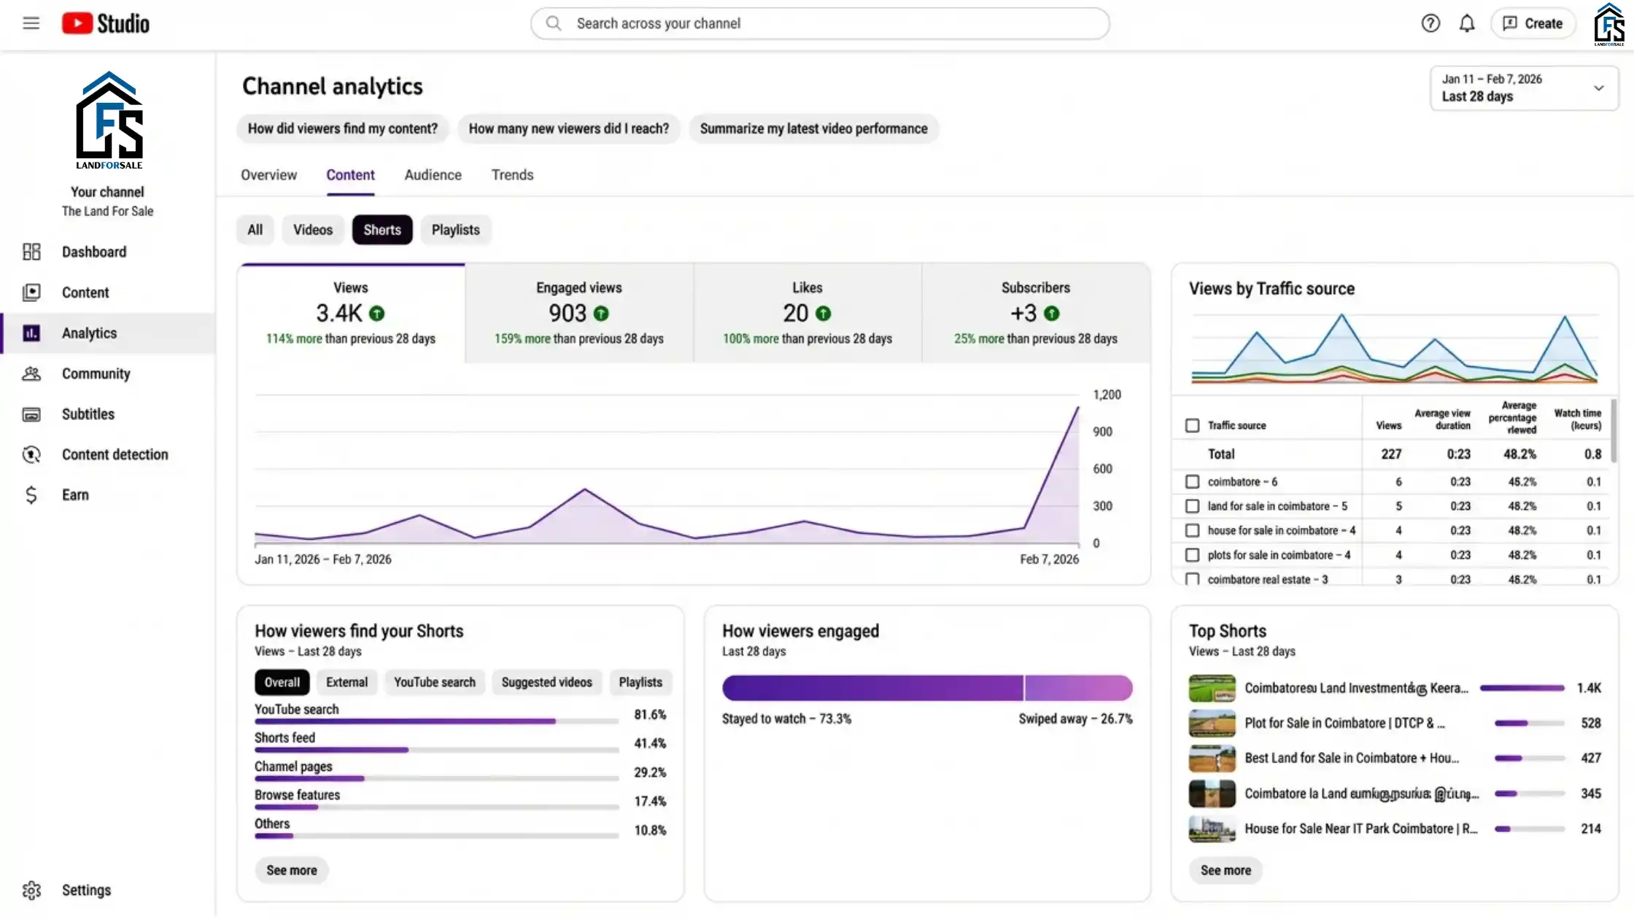This screenshot has height=919, width=1634.
Task: Open notifications bell
Action: point(1467,23)
